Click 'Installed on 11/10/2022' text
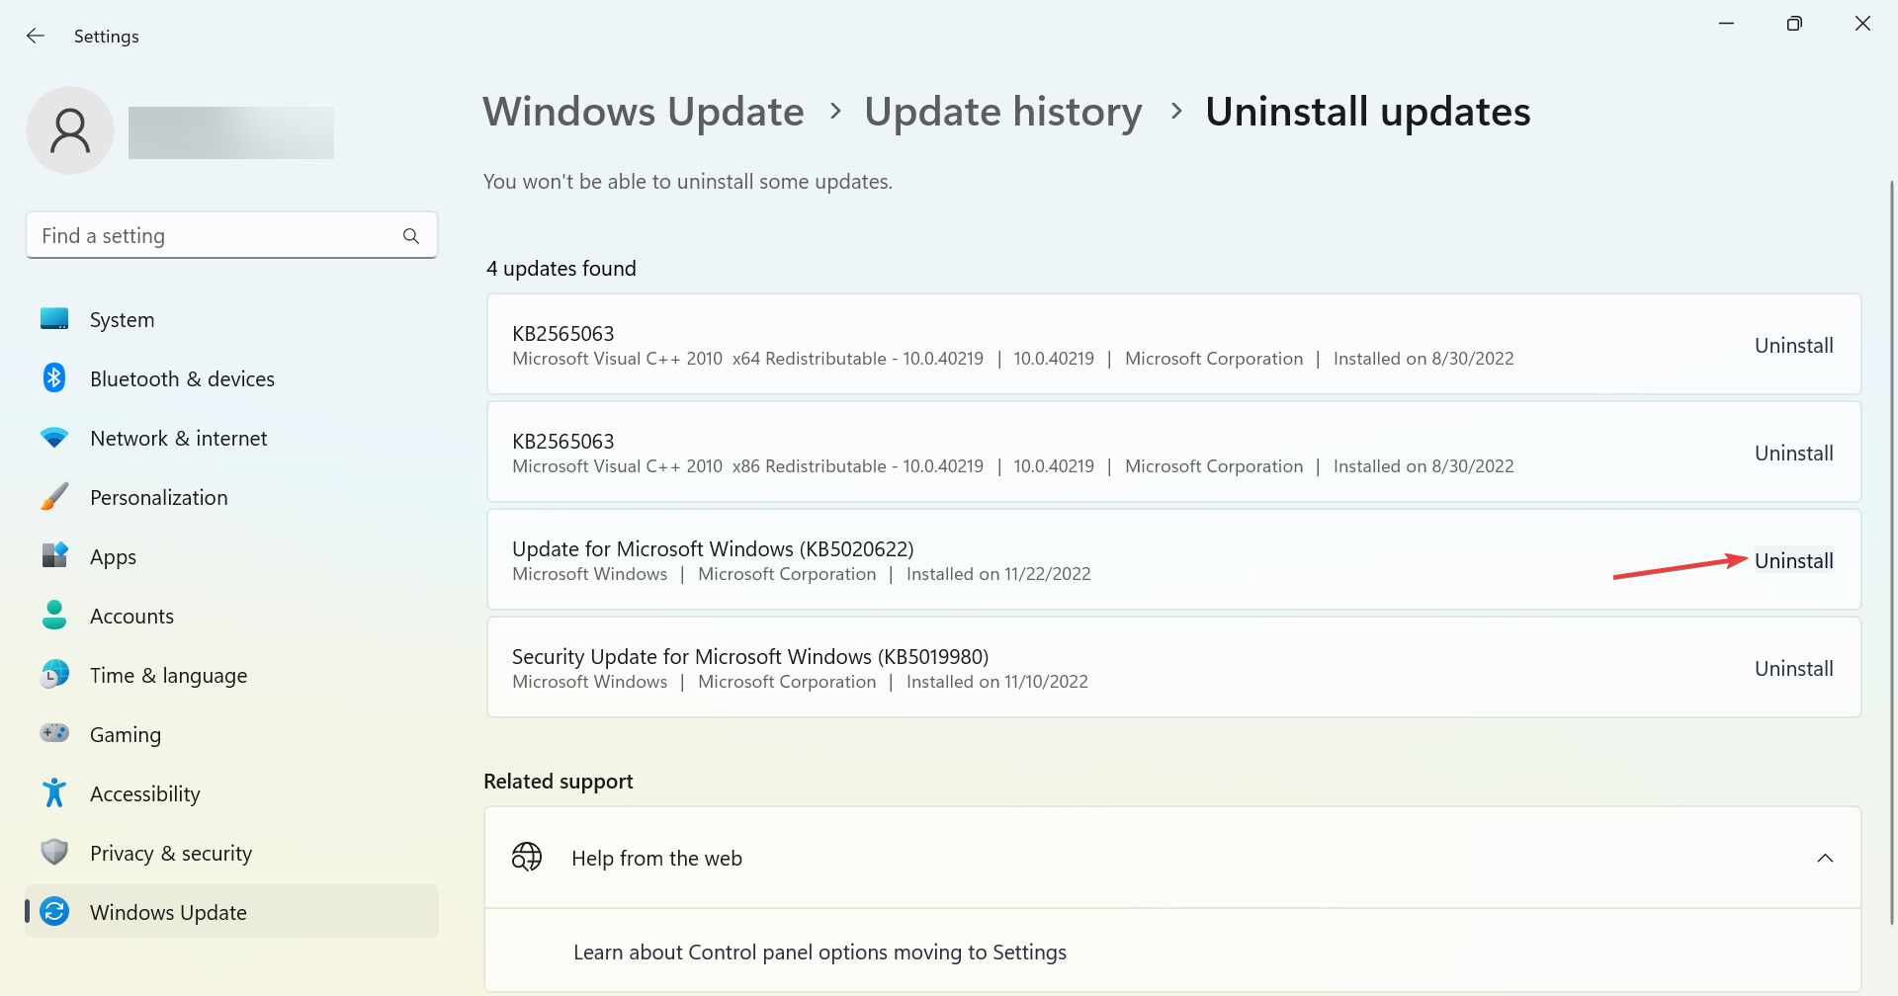This screenshot has height=996, width=1898. click(x=997, y=682)
